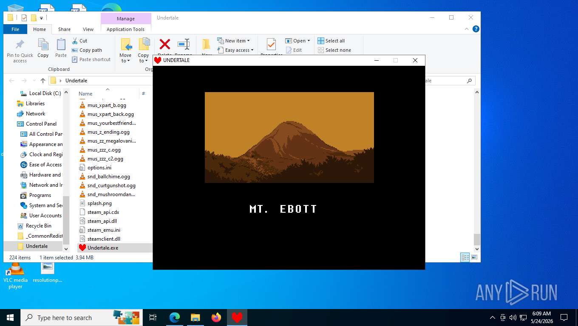The image size is (578, 326).
Task: Click the Properties checkmark icon
Action: coord(271,44)
